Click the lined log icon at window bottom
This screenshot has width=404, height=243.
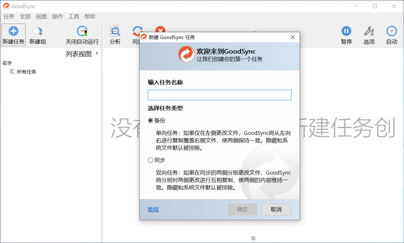[253, 238]
